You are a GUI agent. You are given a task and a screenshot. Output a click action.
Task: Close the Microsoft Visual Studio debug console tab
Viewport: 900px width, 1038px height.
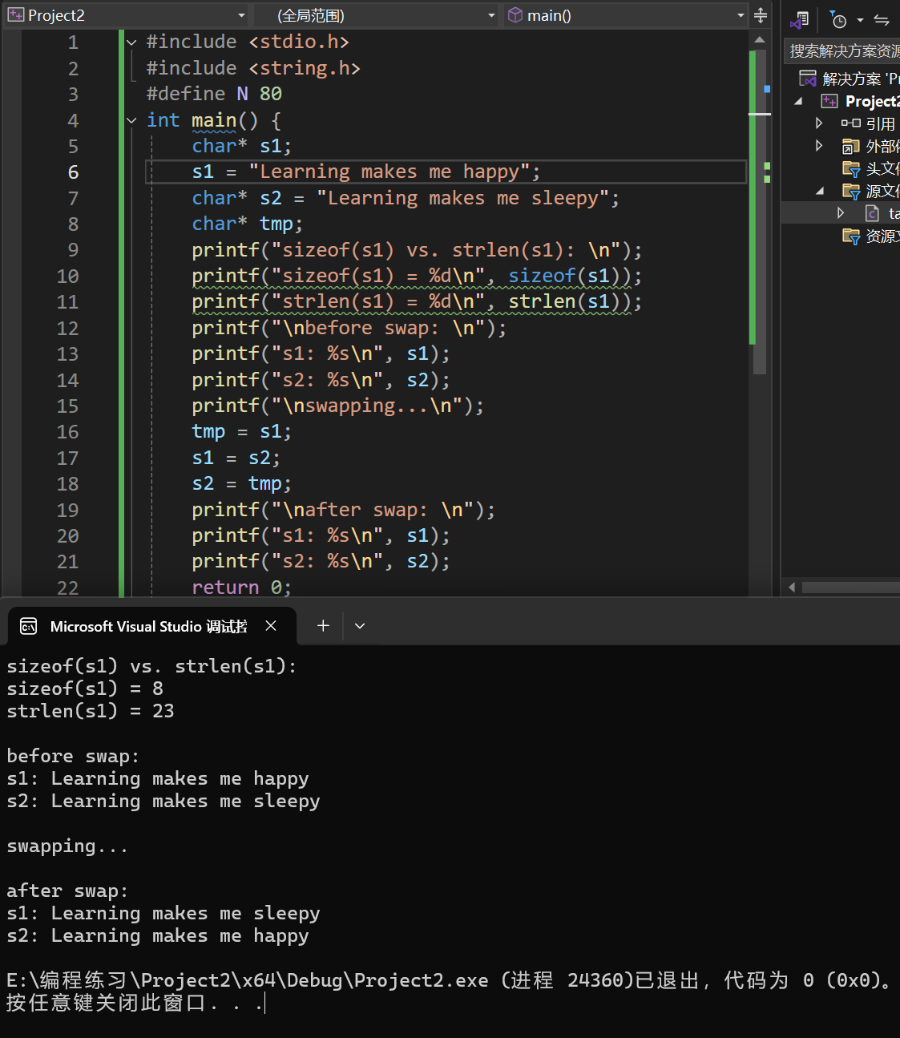[271, 626]
